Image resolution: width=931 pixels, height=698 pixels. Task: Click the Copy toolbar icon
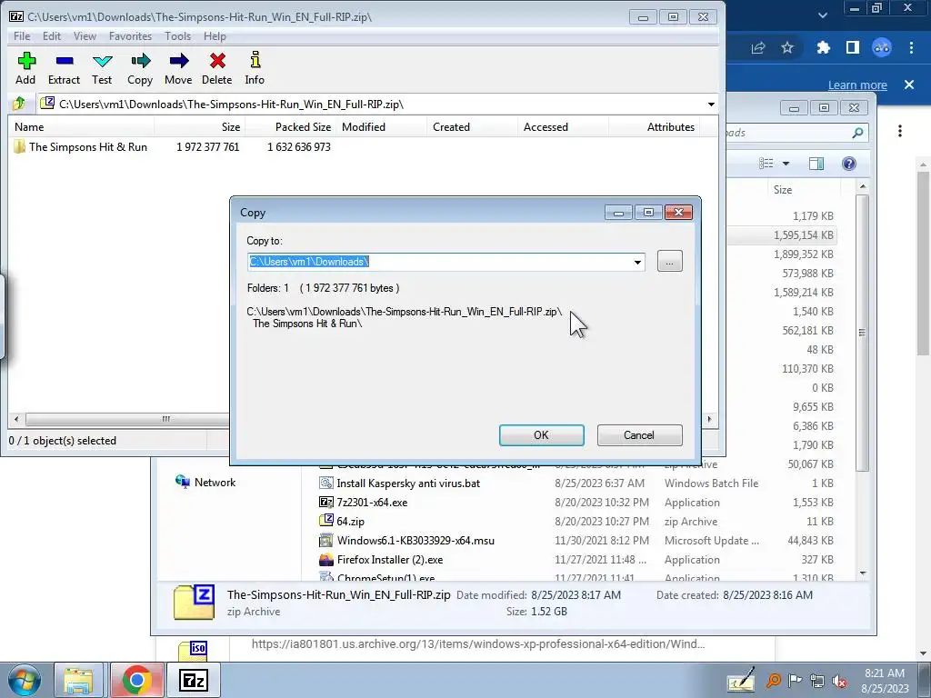(x=140, y=61)
